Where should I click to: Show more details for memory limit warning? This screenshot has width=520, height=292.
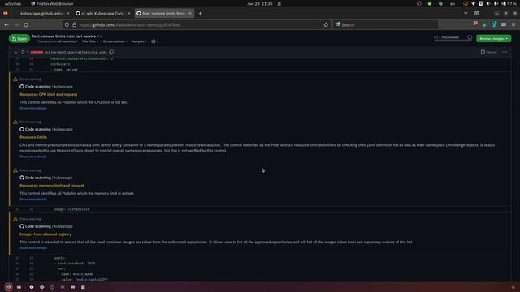point(33,200)
